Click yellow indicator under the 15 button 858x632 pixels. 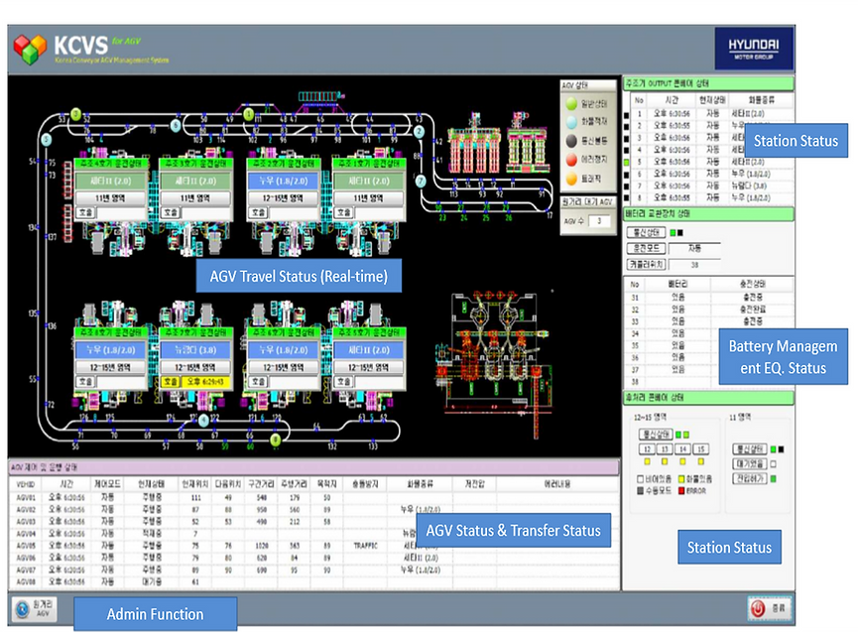click(x=700, y=461)
